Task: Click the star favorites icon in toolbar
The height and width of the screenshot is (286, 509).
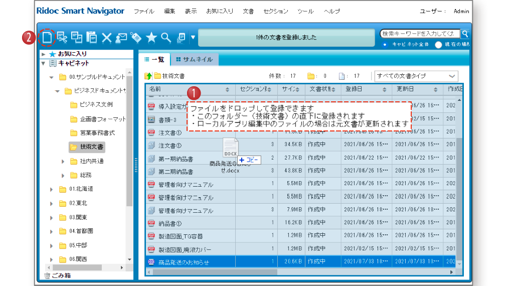Action: 151,37
